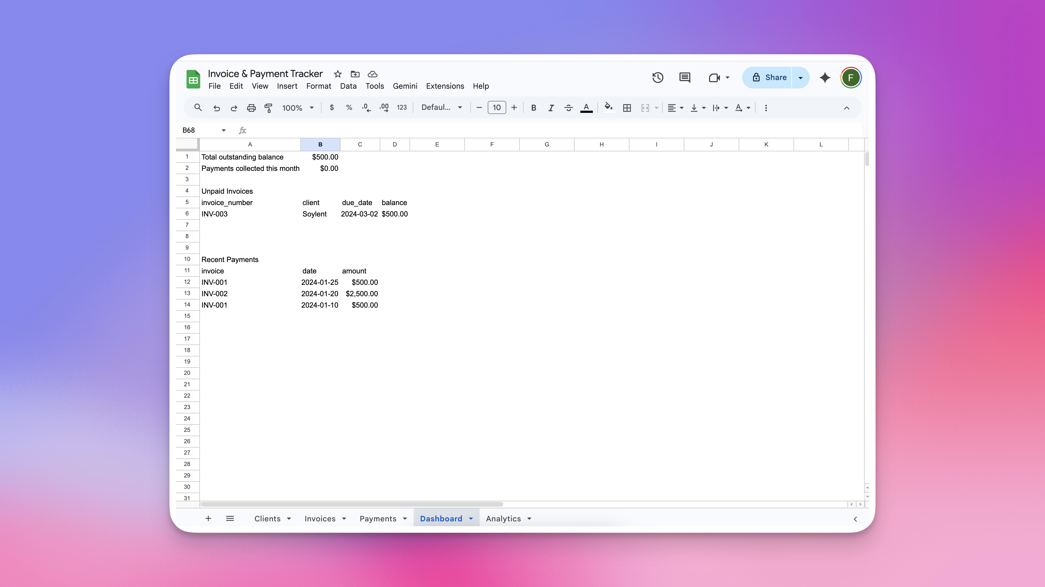Open the text color picker

pyautogui.click(x=586, y=108)
